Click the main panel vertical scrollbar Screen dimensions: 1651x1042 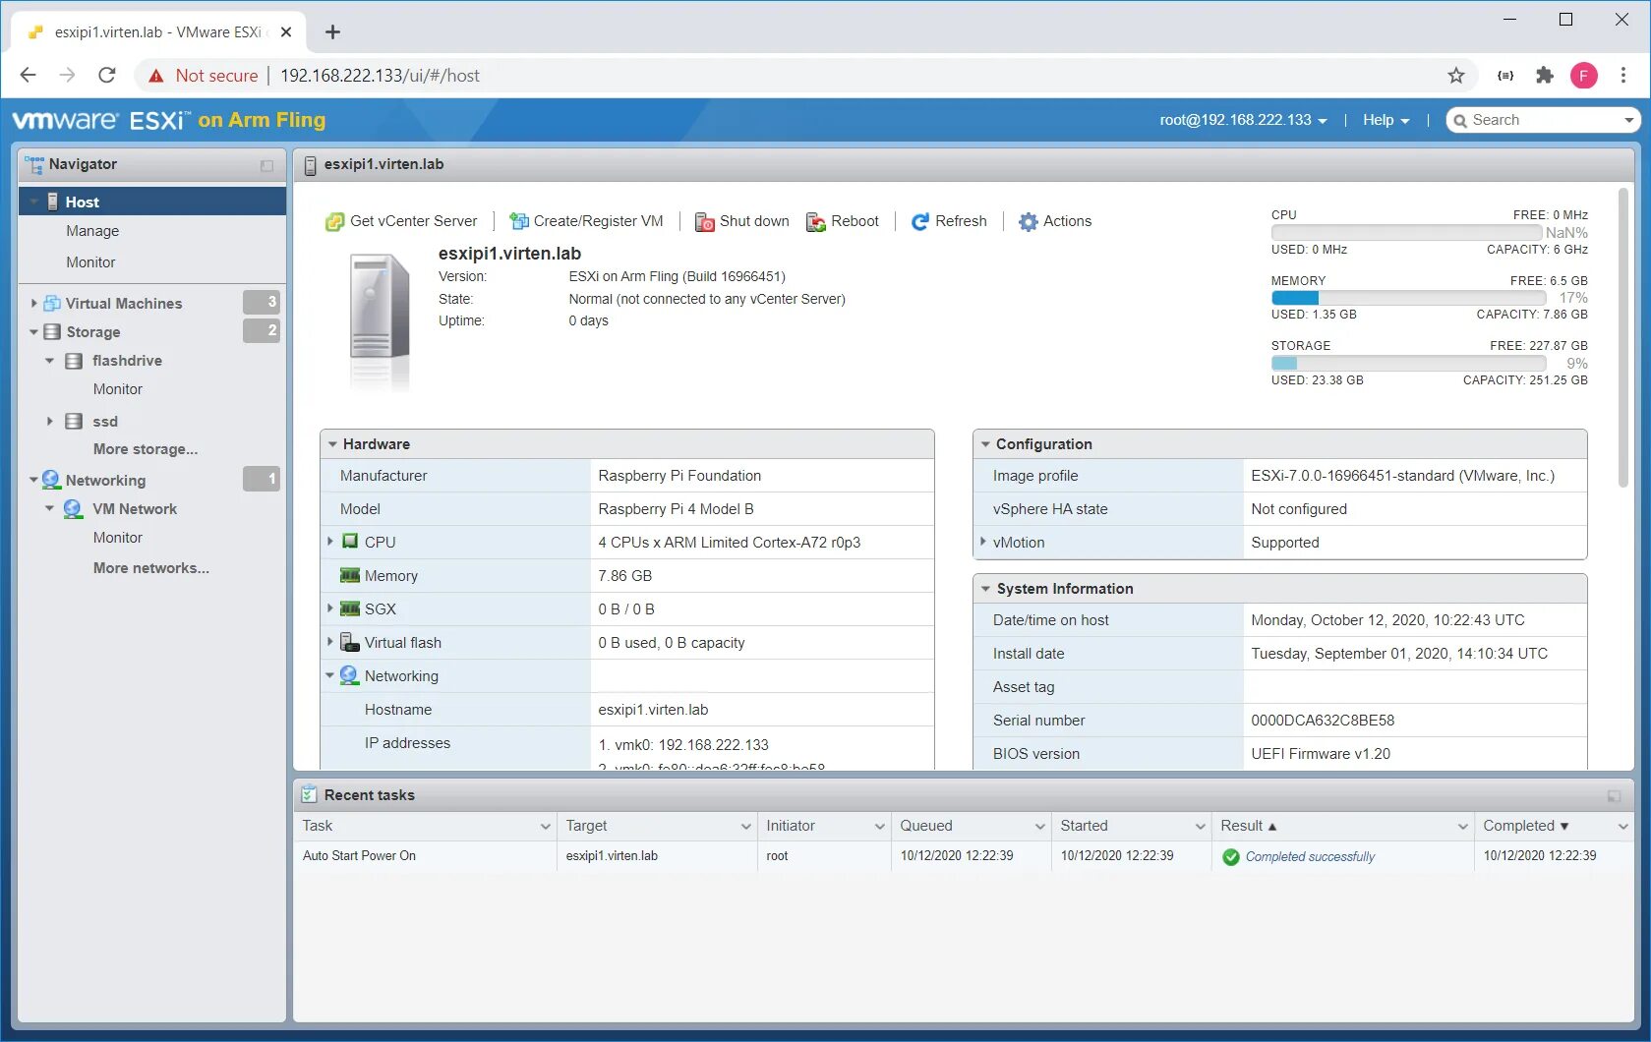tap(1622, 336)
